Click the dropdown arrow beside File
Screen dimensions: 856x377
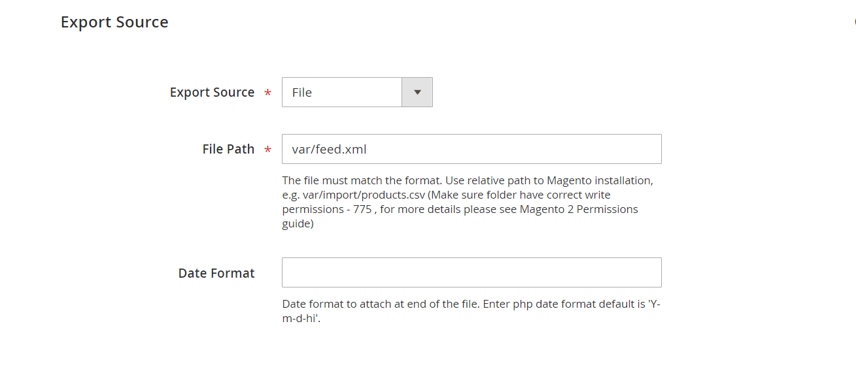[x=417, y=92]
